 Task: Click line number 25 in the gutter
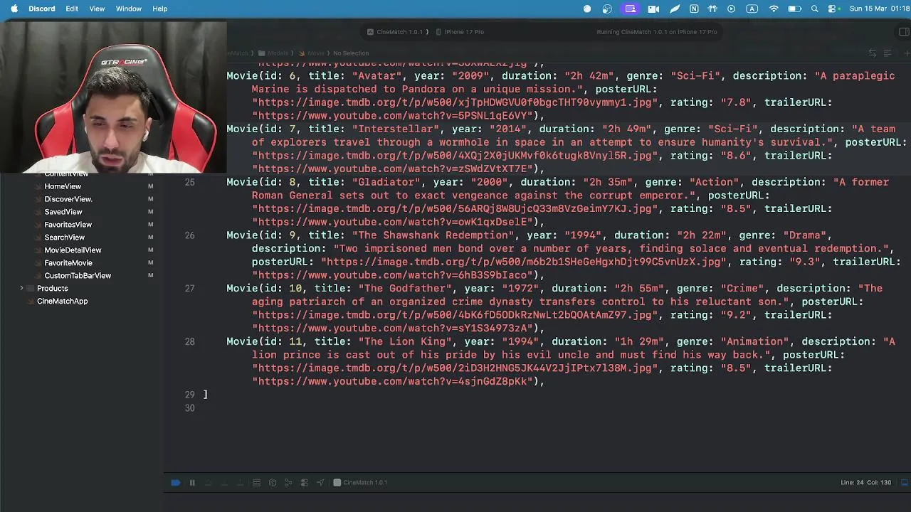point(189,182)
